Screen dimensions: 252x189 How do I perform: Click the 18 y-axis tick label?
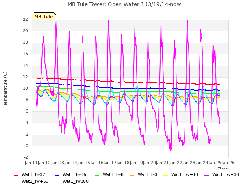coord(25,43)
